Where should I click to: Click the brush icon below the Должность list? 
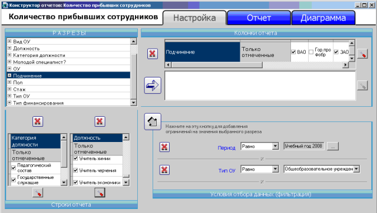[x=100, y=192]
